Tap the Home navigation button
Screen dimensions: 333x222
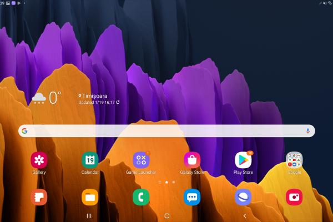coord(167,216)
